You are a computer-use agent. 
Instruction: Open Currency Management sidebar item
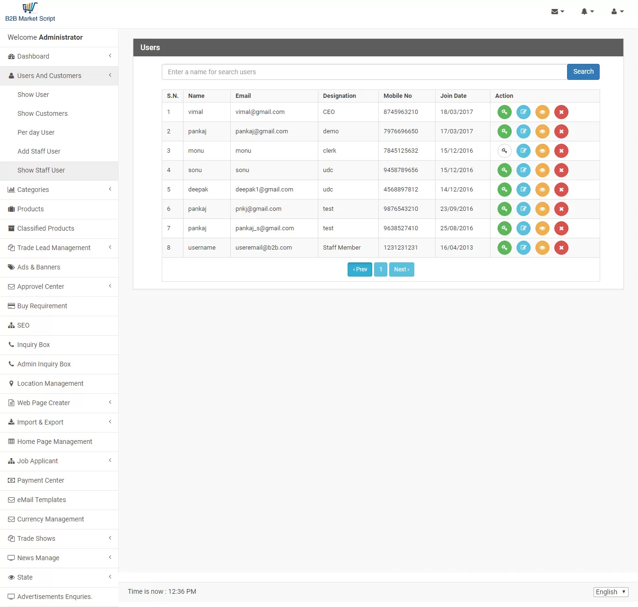click(59, 519)
